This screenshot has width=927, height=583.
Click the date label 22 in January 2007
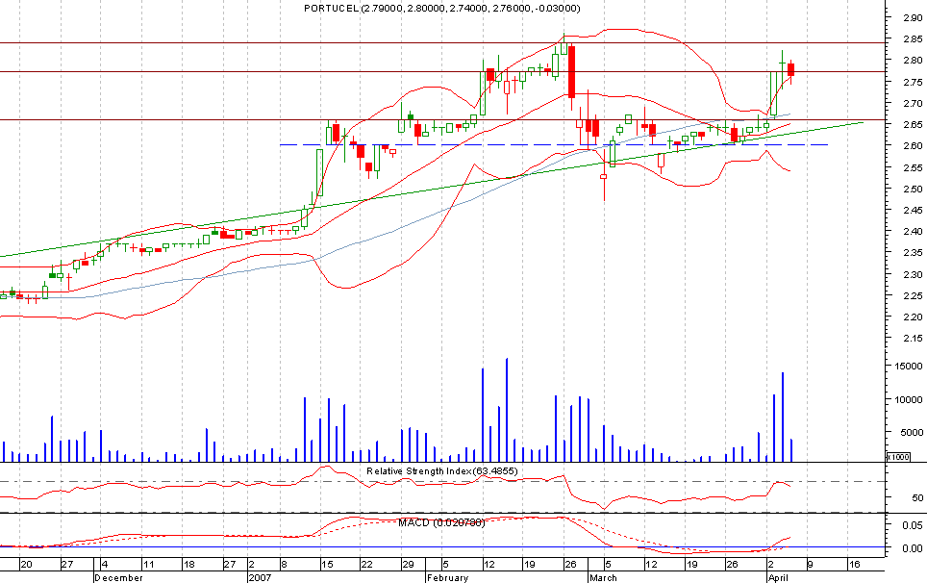coord(367,564)
